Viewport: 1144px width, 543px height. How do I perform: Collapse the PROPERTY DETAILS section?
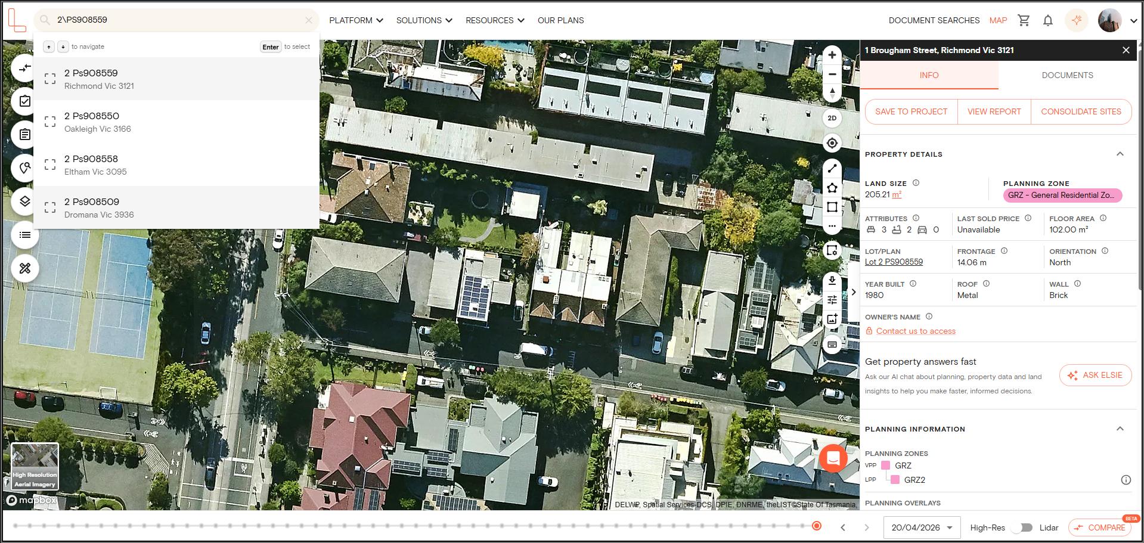(1120, 154)
